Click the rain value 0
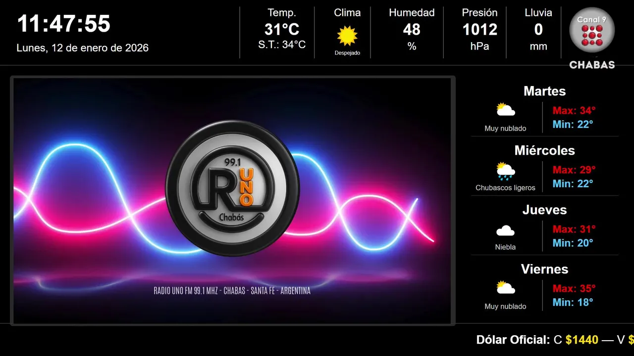634x356 pixels. click(538, 30)
